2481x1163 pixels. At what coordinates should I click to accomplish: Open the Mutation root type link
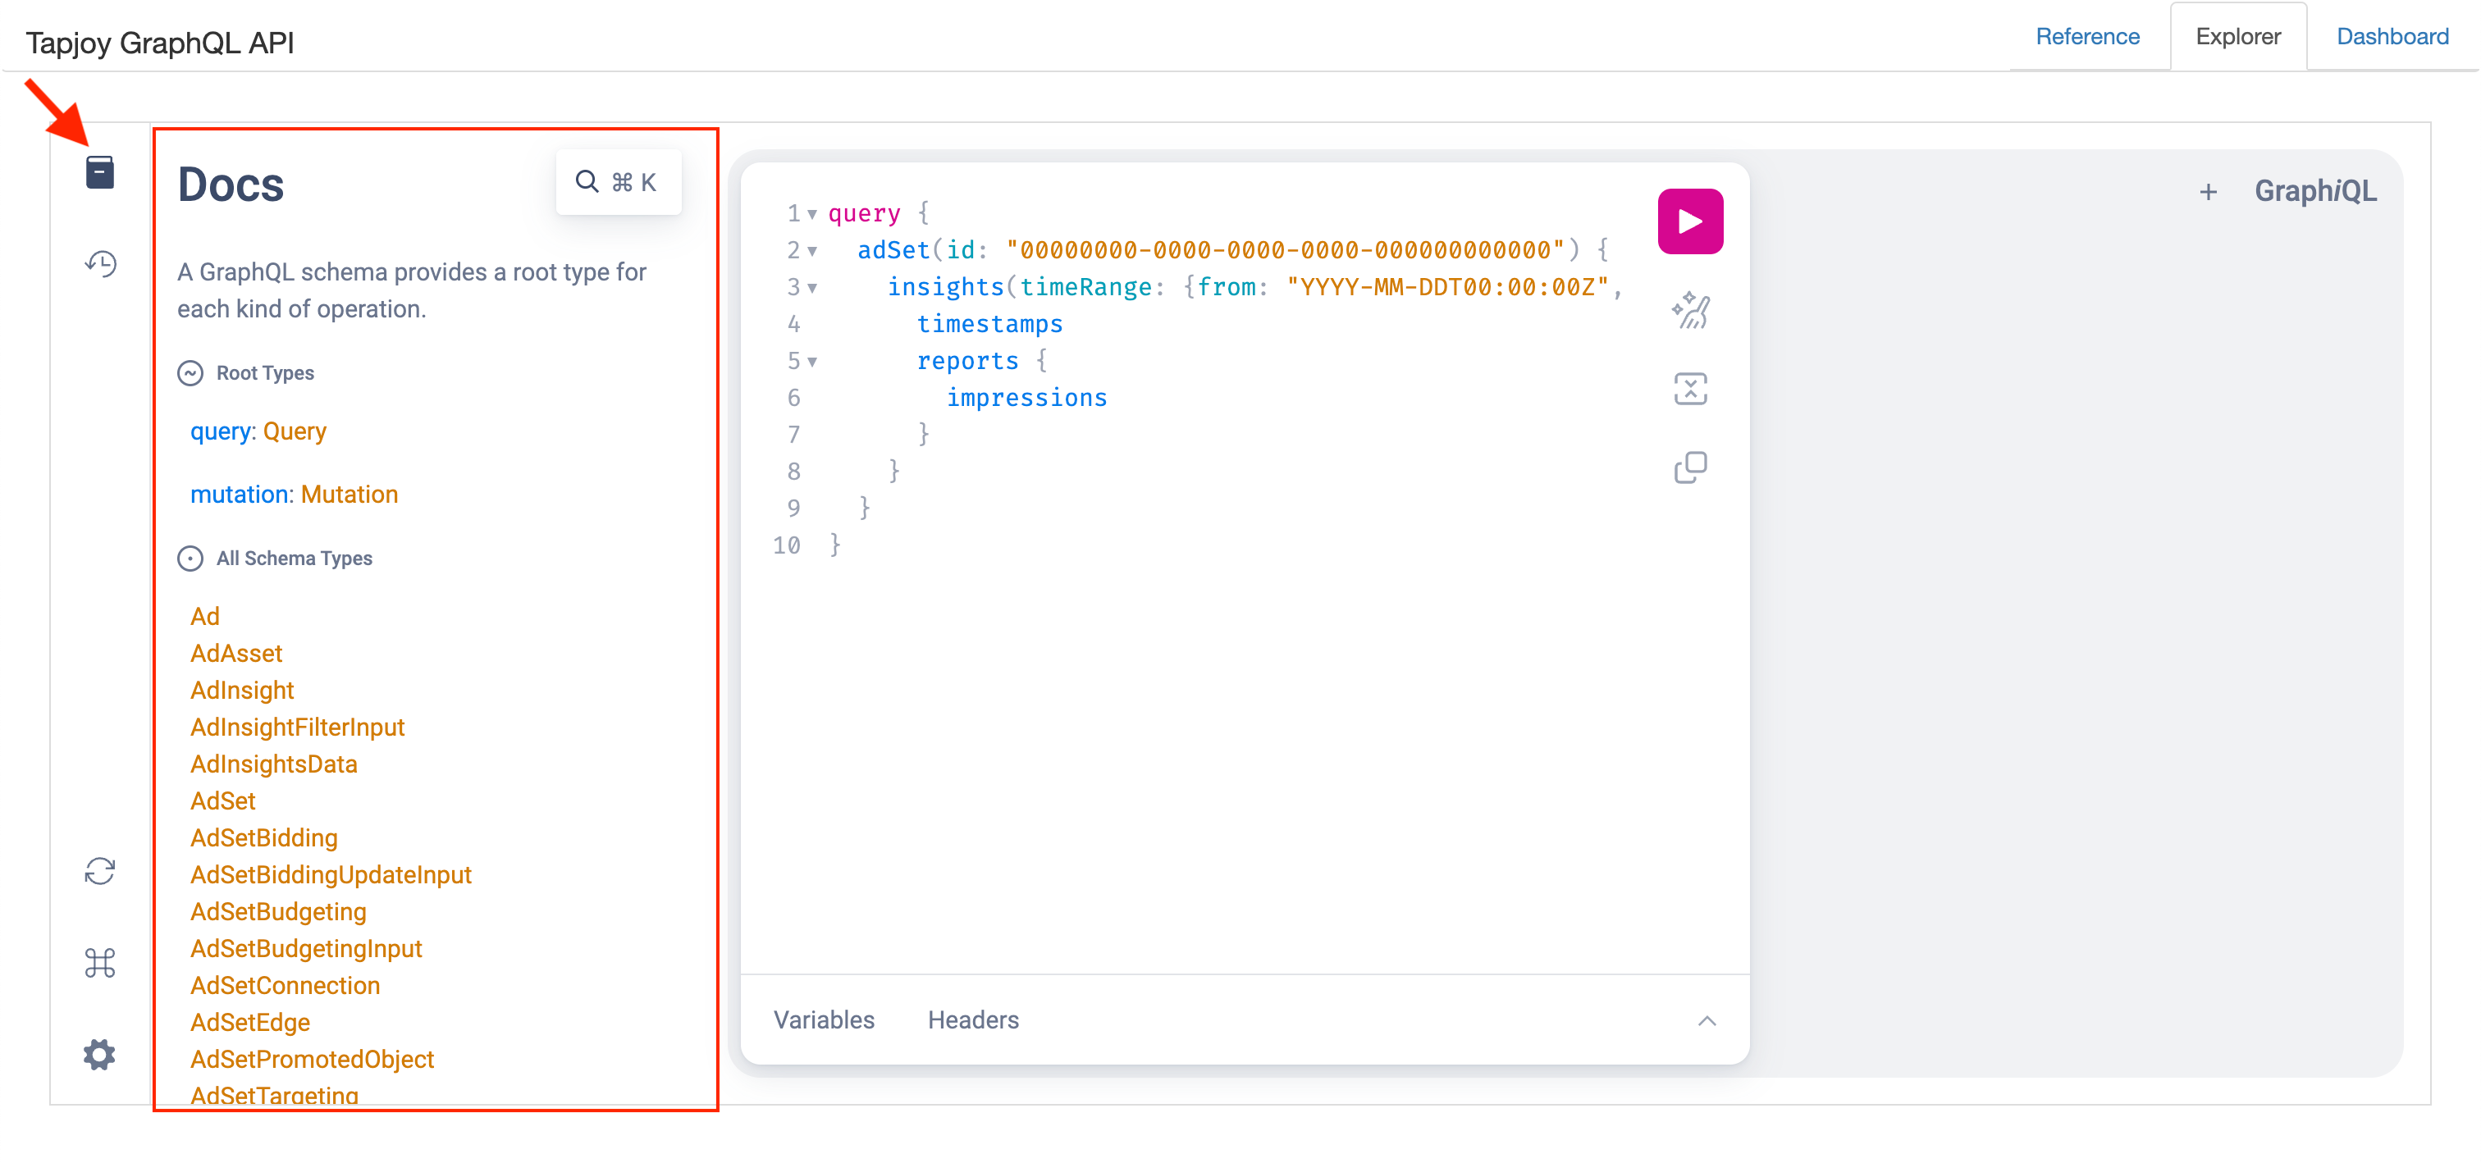tap(350, 494)
